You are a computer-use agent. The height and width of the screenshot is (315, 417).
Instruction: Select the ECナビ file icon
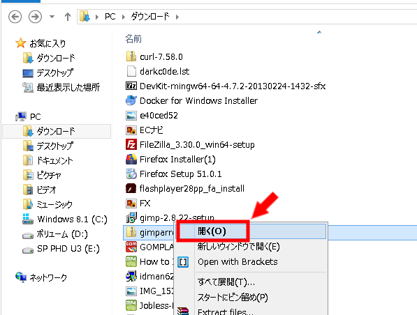pos(131,130)
